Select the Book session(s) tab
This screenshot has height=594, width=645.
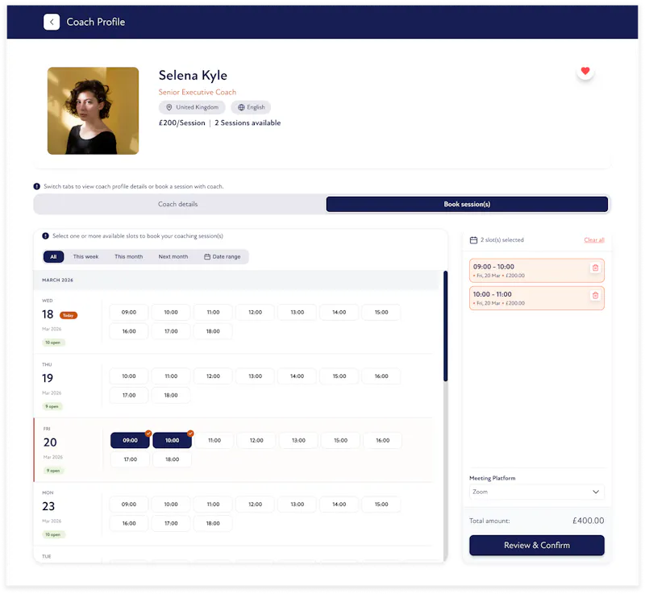[467, 204]
